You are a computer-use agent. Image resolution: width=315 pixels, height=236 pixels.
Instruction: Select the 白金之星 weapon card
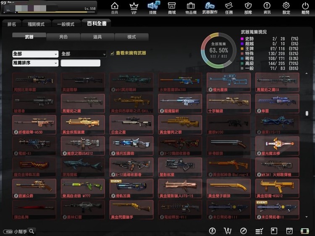[x=131, y=125]
